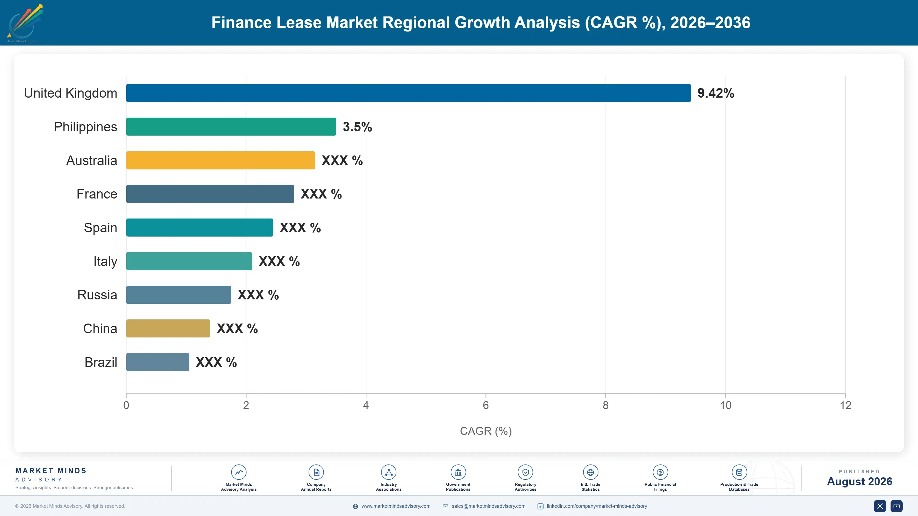
Task: Click the 9.42% value label
Action: (716, 93)
